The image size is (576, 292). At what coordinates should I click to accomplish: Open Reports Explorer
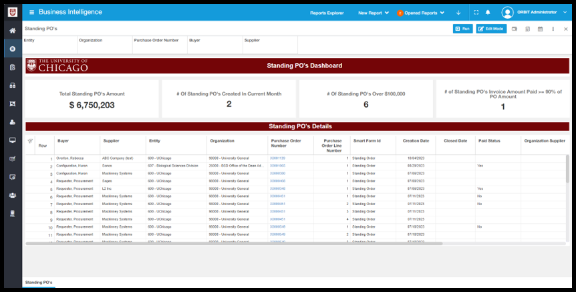327,13
